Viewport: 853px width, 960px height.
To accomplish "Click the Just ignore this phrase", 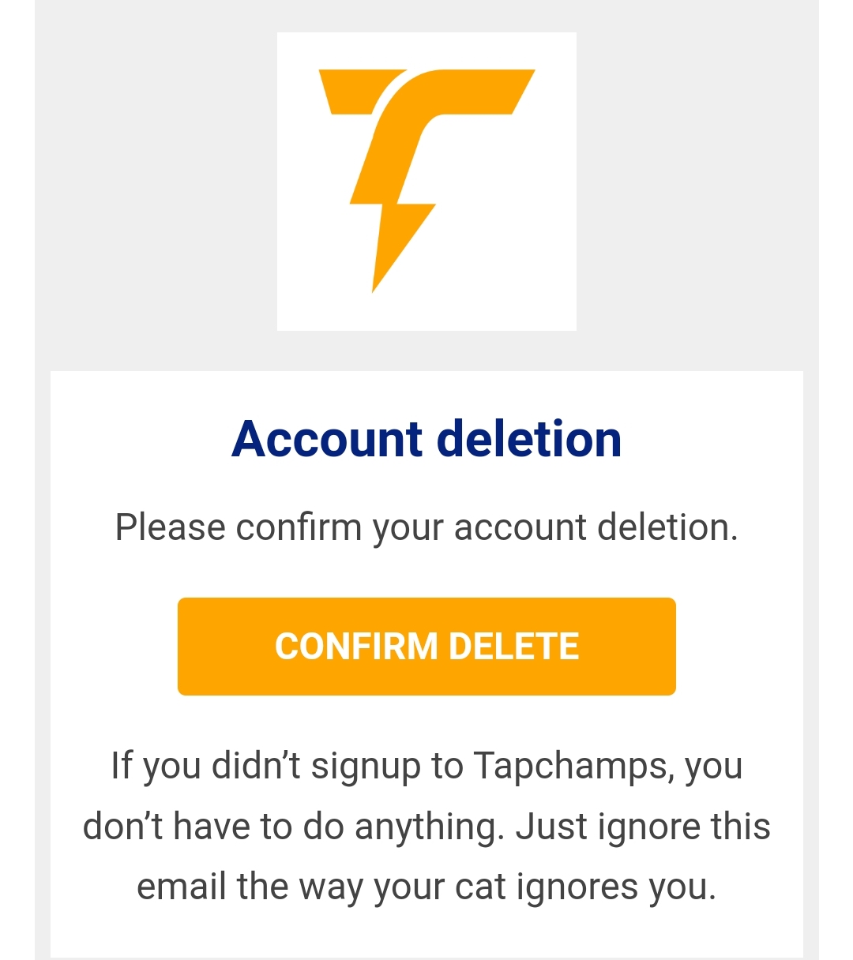I will tap(643, 827).
